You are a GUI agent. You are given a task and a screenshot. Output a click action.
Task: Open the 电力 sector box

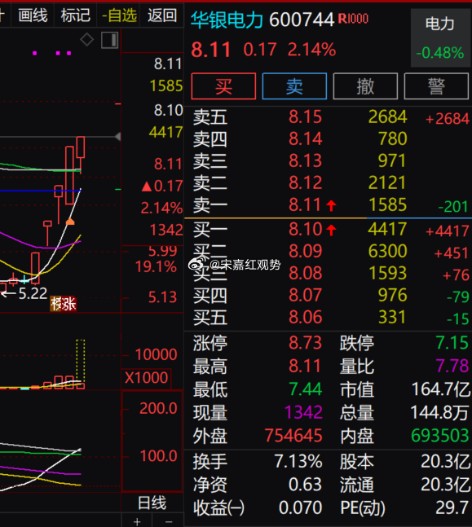click(440, 38)
